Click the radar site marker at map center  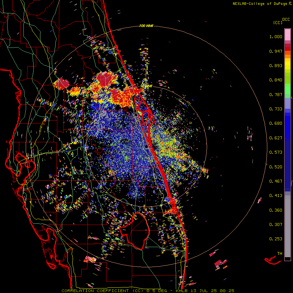pos(146,147)
